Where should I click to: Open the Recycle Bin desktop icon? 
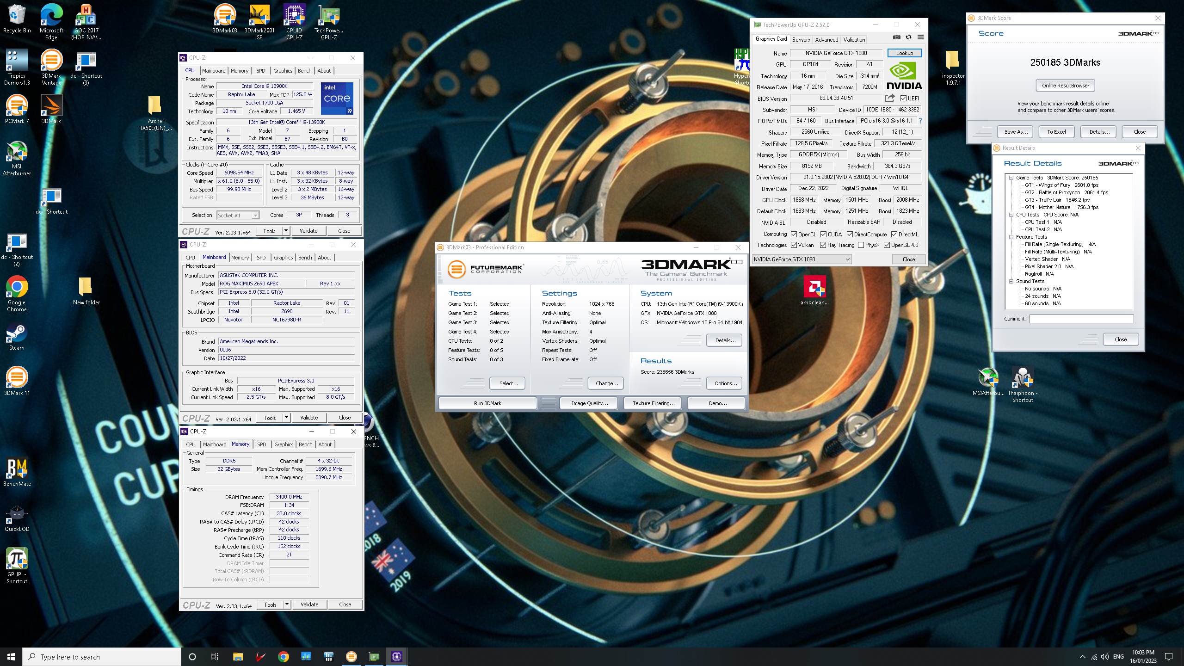pos(17,19)
